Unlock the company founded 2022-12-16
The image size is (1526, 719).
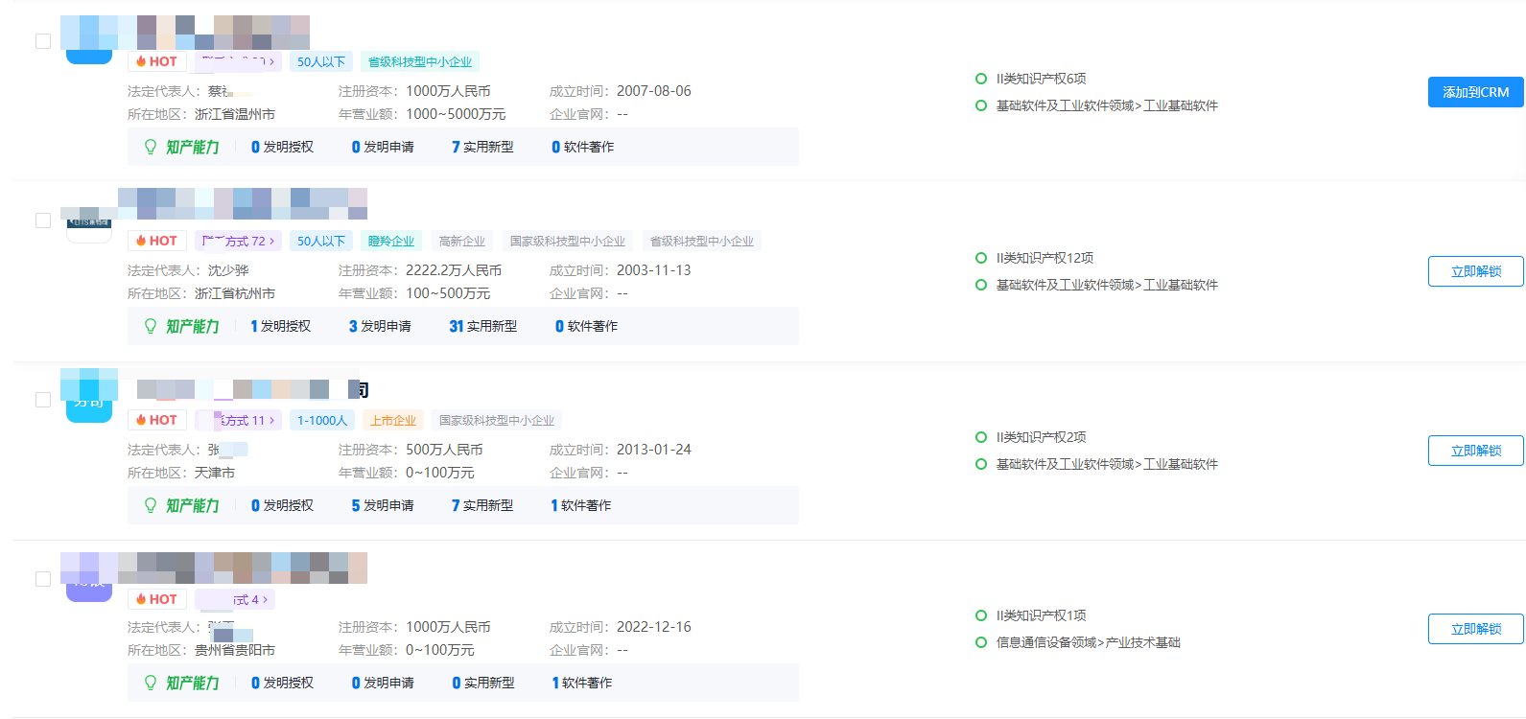pyautogui.click(x=1475, y=629)
